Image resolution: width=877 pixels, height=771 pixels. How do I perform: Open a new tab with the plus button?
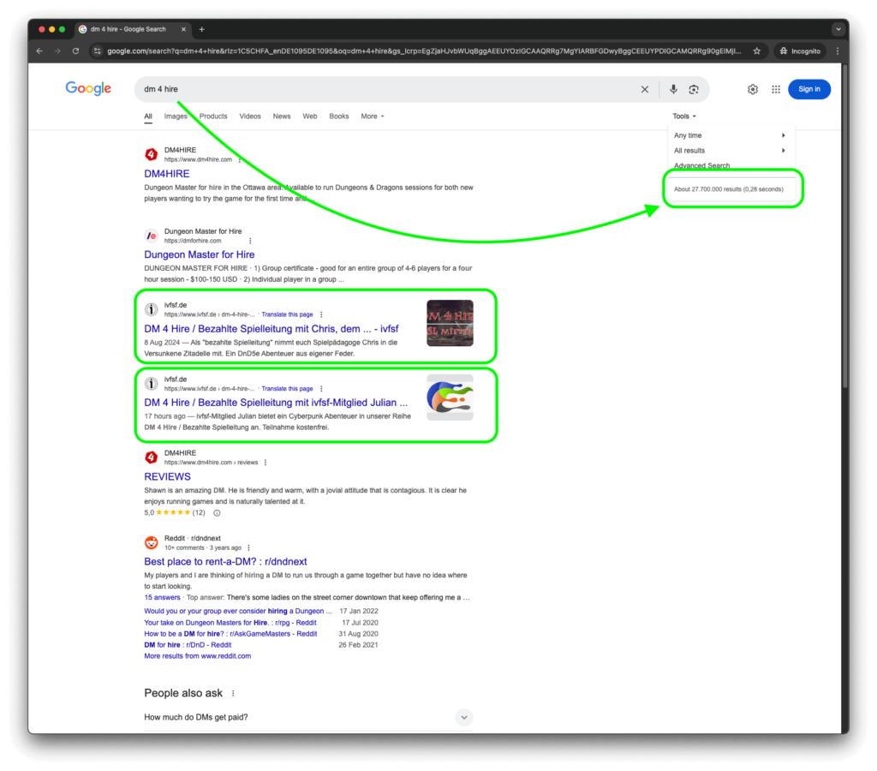point(202,29)
